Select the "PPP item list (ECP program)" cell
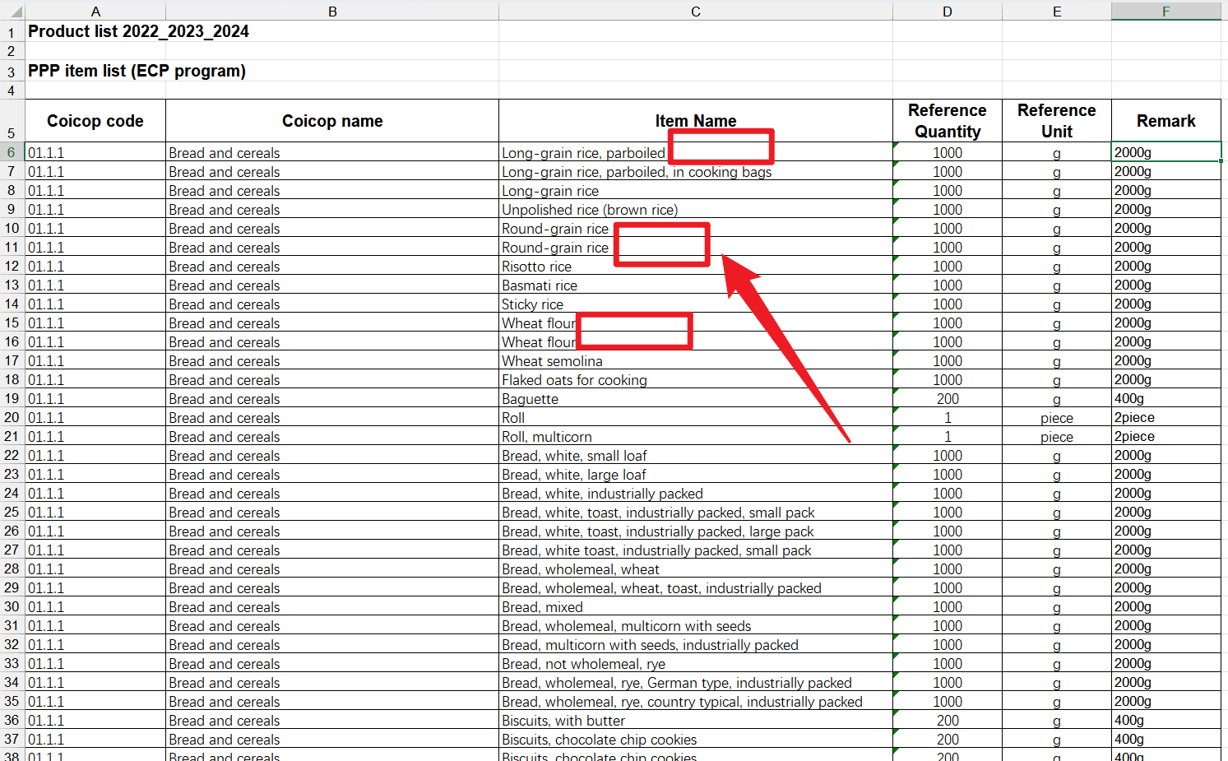Screen dimensions: 1228x761 click(x=137, y=71)
